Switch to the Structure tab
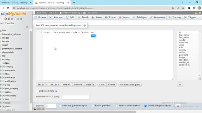The height and width of the screenshot is (113, 202). tap(56, 17)
